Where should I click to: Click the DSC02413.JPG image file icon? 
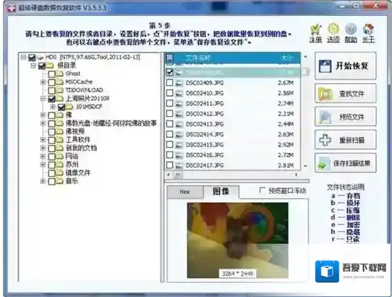coord(179,124)
